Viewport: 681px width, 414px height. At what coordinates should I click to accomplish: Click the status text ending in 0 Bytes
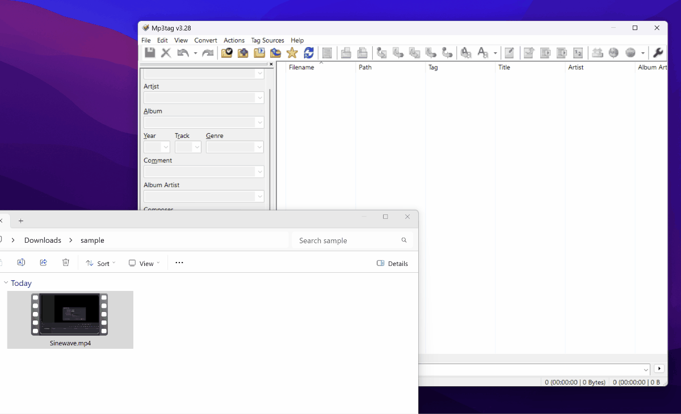click(x=575, y=382)
